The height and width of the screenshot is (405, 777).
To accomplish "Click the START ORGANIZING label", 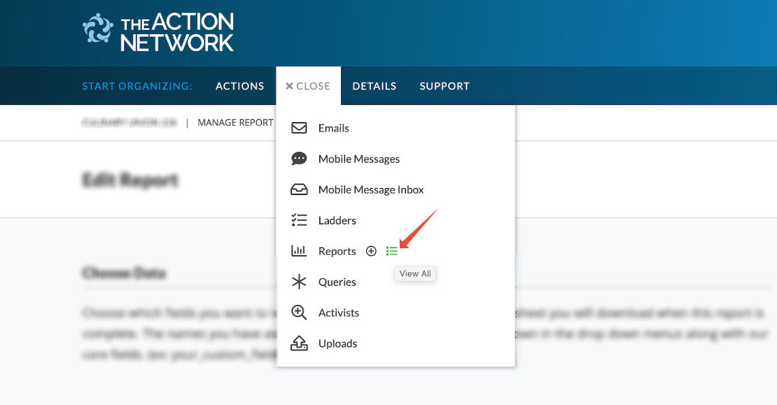I will (137, 86).
